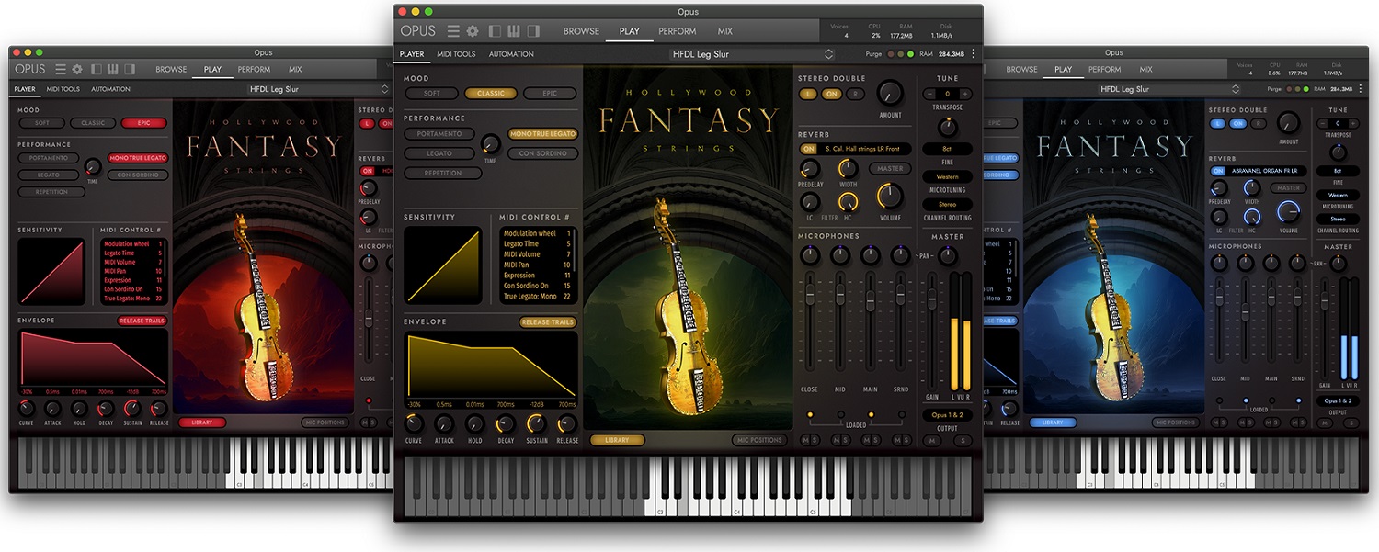
Task: Open settings gear in center Opus window
Action: pyautogui.click(x=473, y=31)
